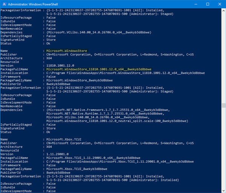
Task: Click WindowsStore PublisherId 8wekyb3d8bbwe value
Action: pos(58,84)
